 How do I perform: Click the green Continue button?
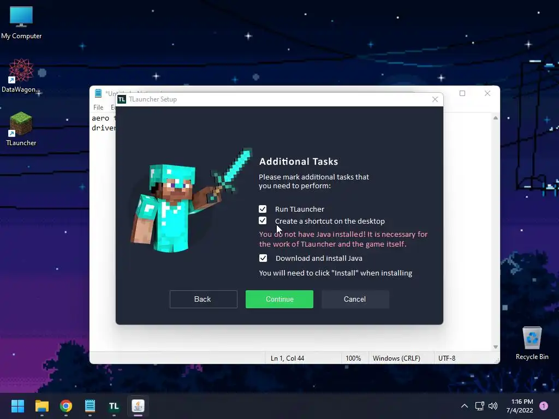point(279,299)
